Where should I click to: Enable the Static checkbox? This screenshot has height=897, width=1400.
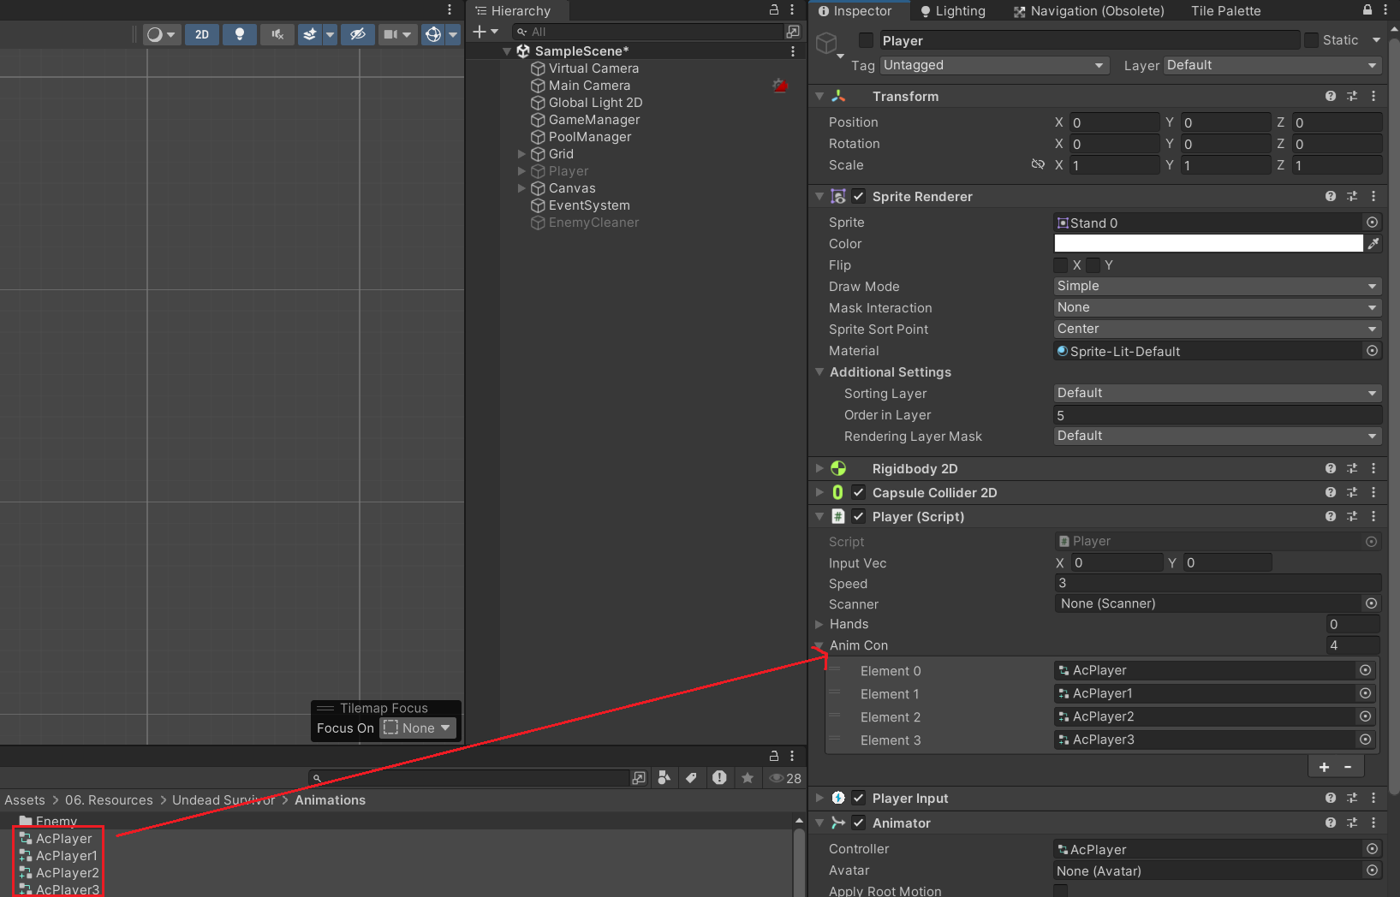click(x=1312, y=40)
